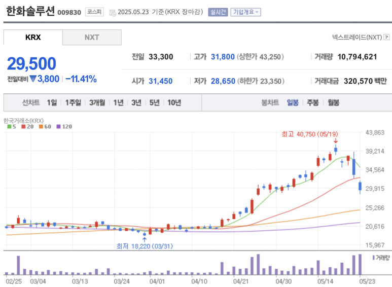This screenshot has height=287, width=392.
Task: Click the orange 60-day moving average swatch
Action: coord(41,126)
